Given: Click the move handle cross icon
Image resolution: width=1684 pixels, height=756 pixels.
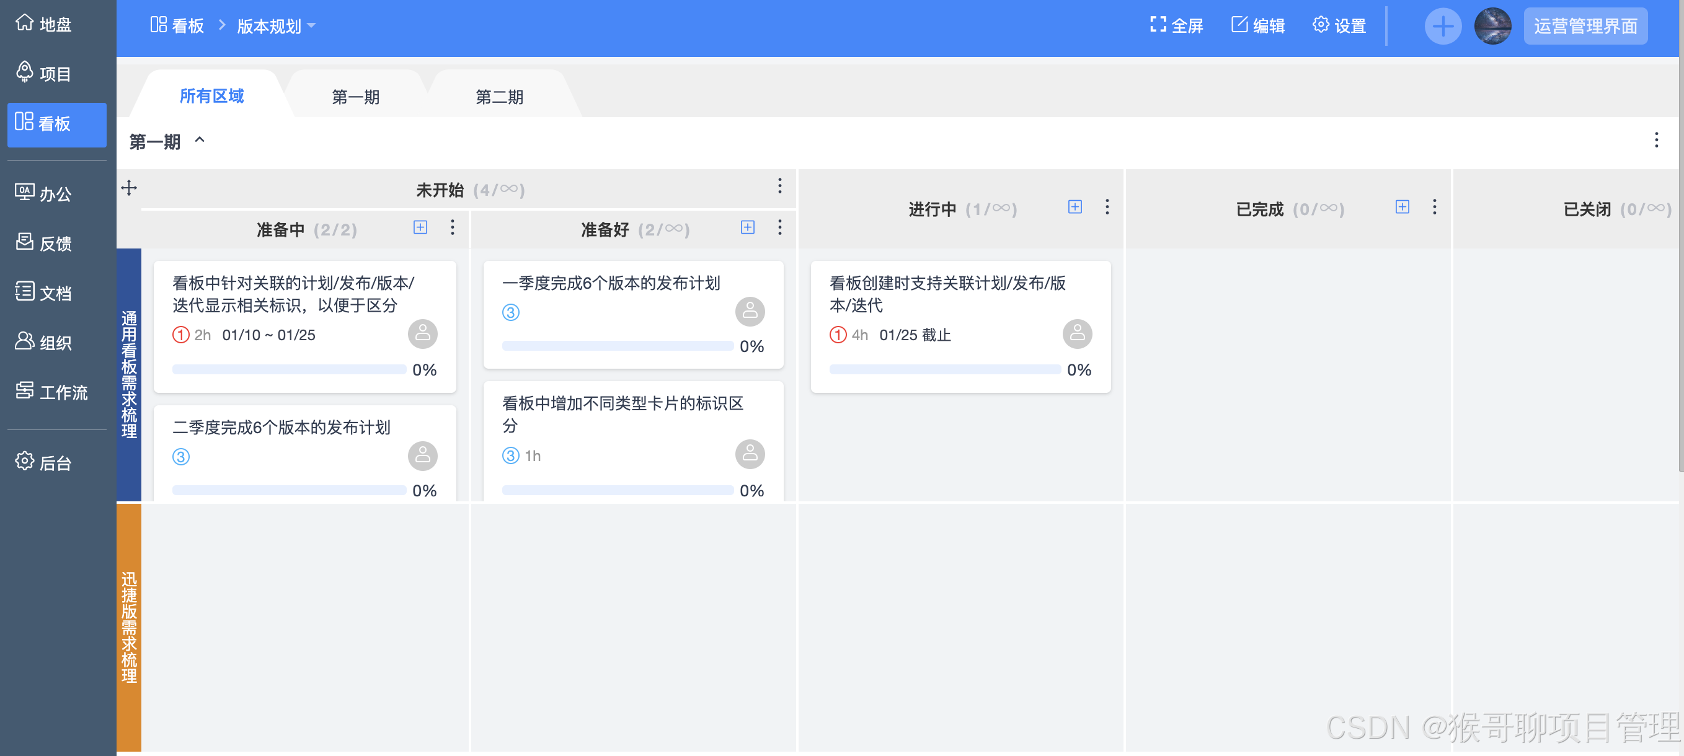Looking at the screenshot, I should click(129, 188).
